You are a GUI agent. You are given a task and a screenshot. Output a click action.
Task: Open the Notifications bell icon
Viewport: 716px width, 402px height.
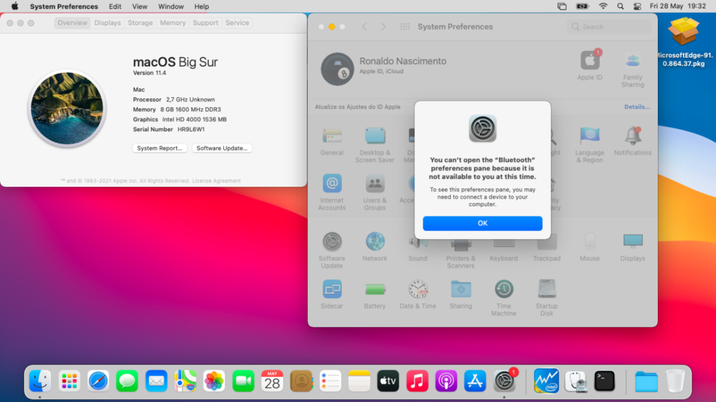pos(632,136)
